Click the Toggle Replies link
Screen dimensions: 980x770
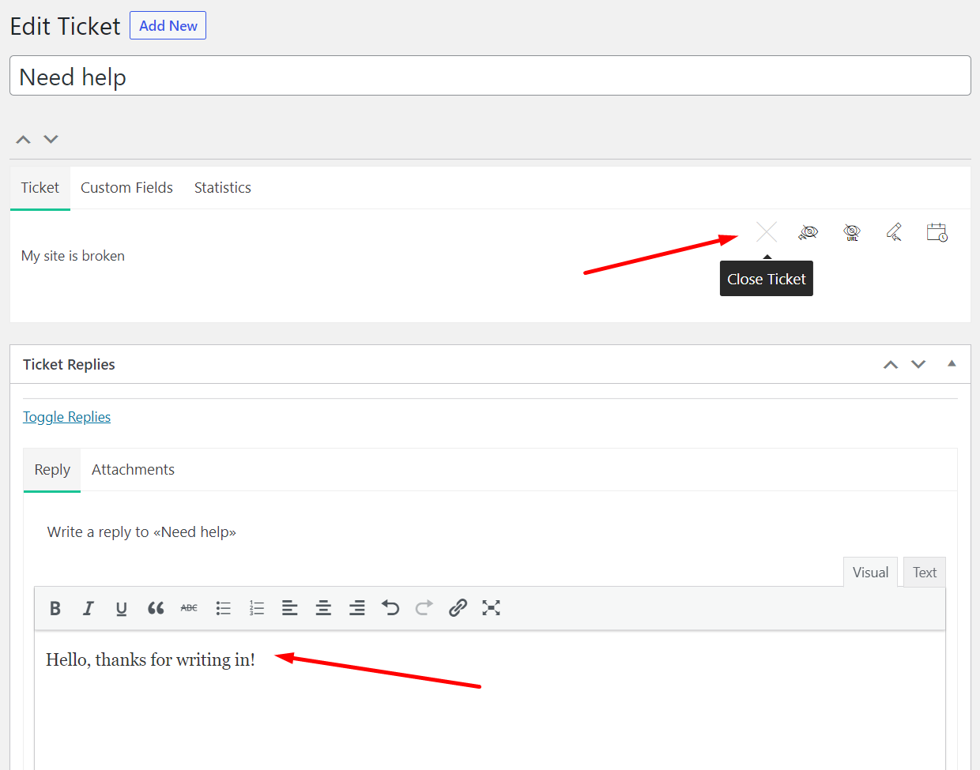point(66,417)
